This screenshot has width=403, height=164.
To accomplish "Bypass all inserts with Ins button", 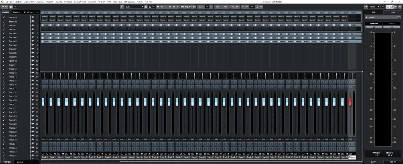I will coord(182,6).
